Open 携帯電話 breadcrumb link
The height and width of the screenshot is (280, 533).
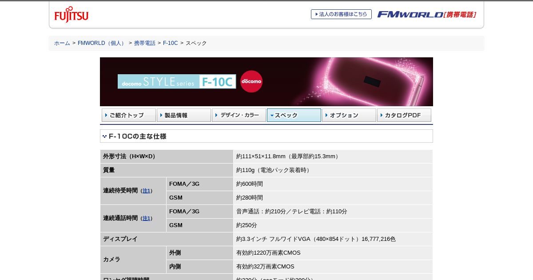[145, 43]
